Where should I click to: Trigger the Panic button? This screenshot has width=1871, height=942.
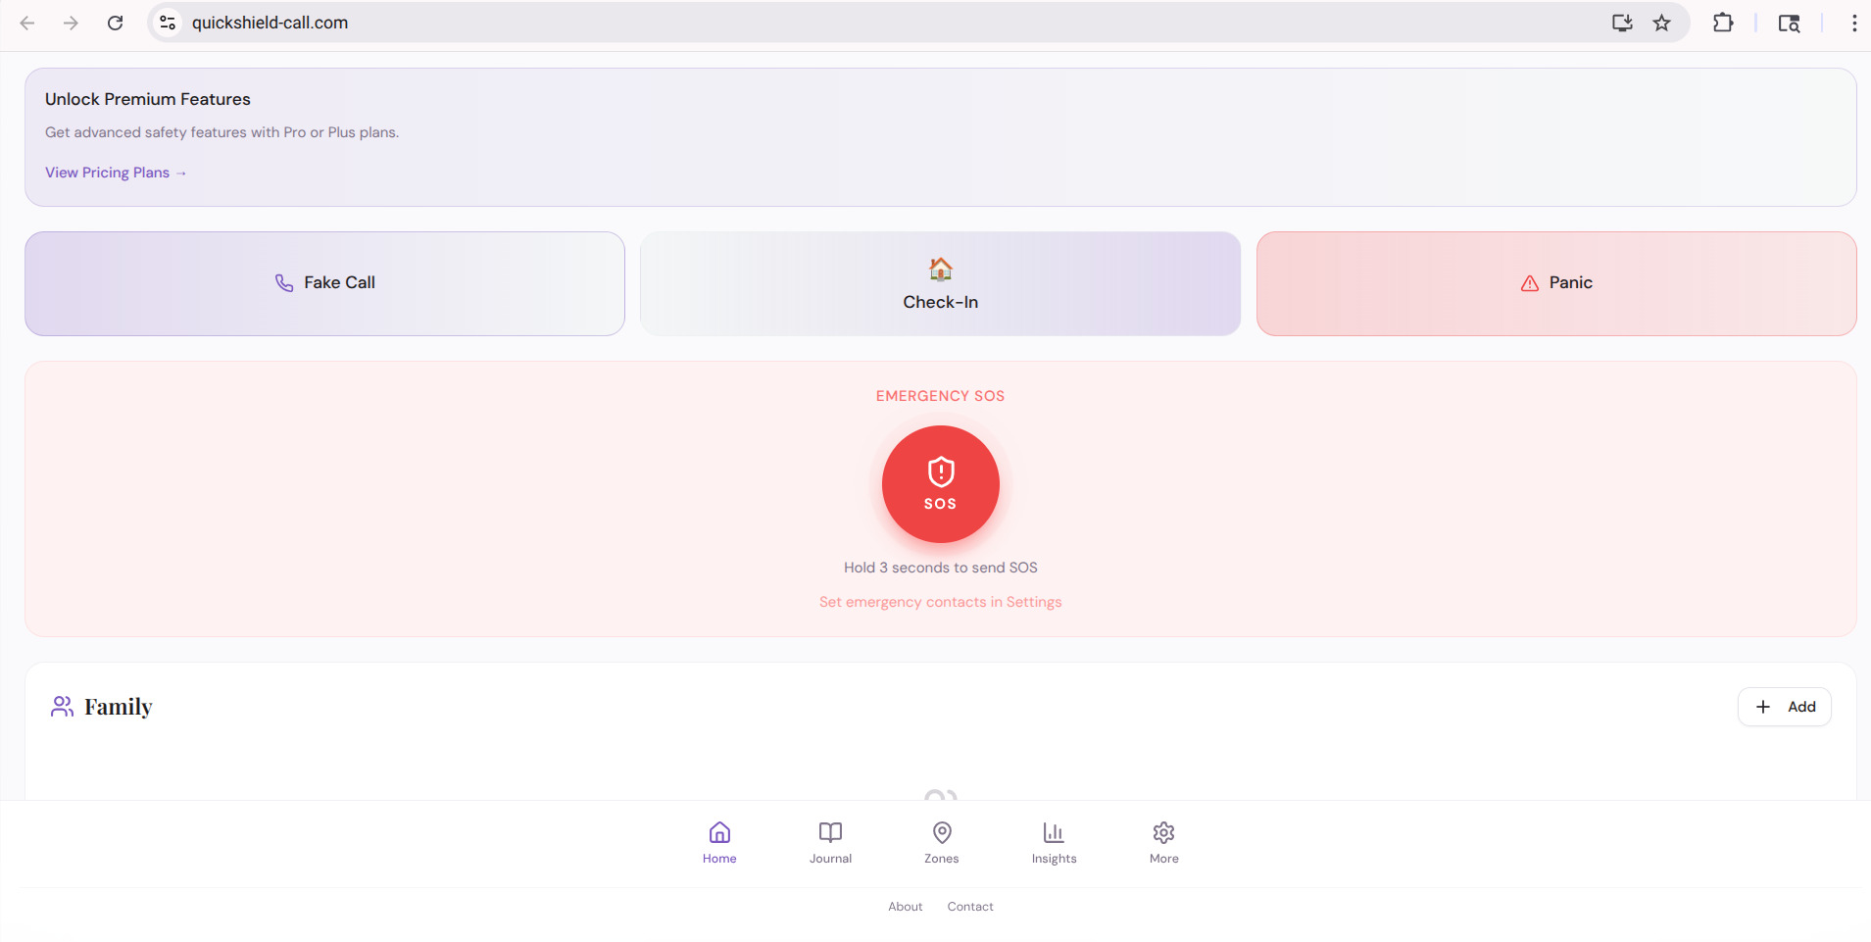pyautogui.click(x=1556, y=283)
